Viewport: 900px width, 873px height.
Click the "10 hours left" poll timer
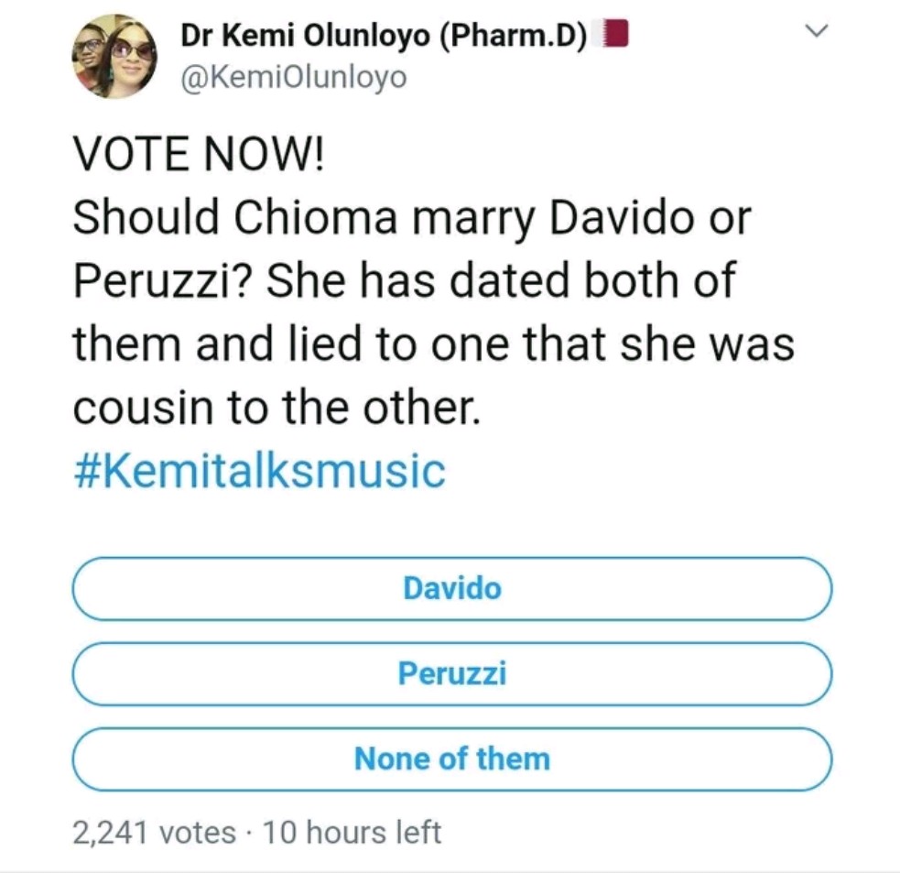[352, 832]
